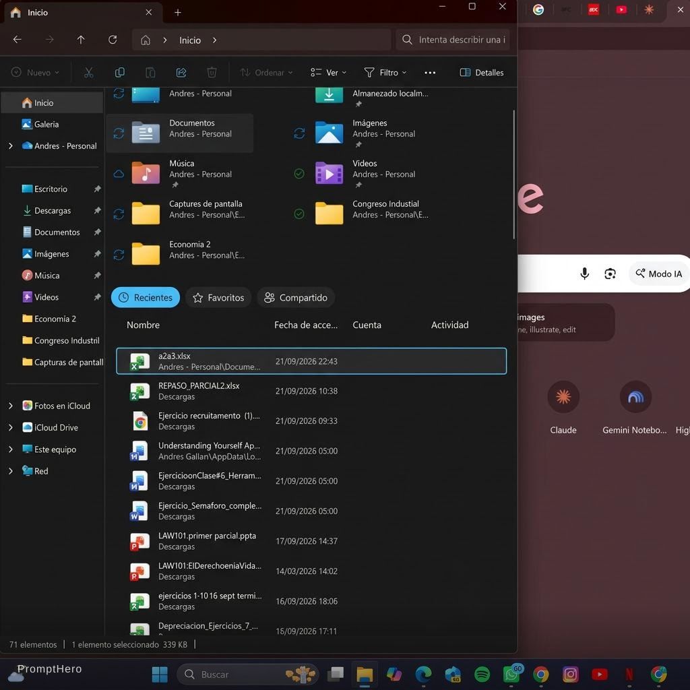Unpin Escritorio from quick access

(x=97, y=189)
